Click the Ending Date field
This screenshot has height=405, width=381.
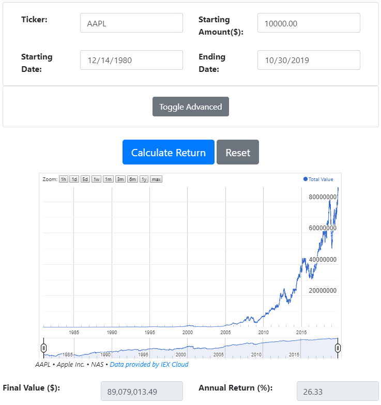point(309,60)
